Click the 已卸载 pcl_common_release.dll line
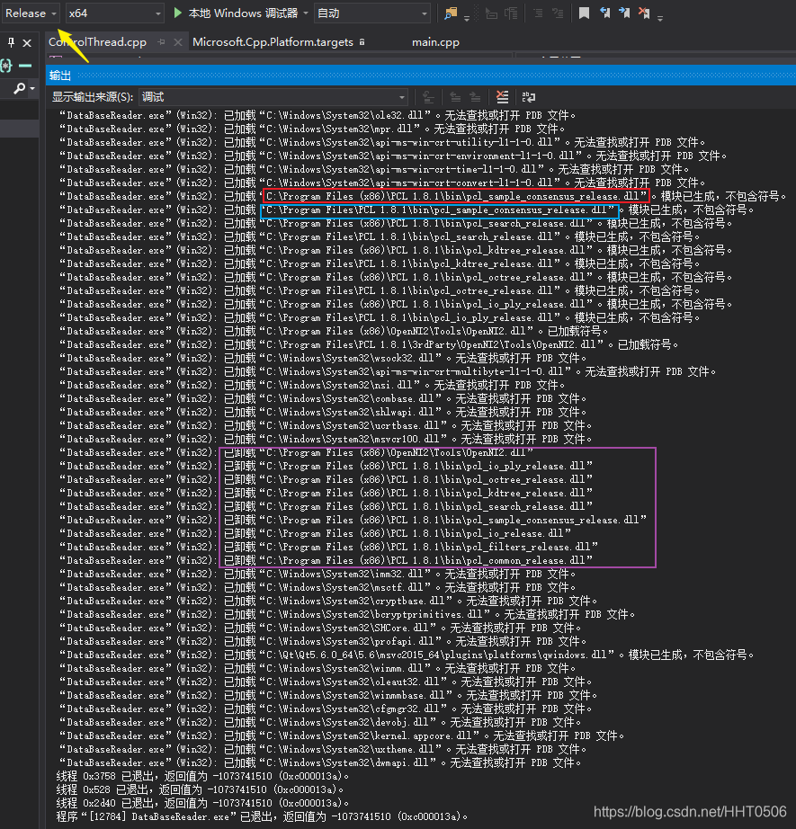 pos(326,560)
